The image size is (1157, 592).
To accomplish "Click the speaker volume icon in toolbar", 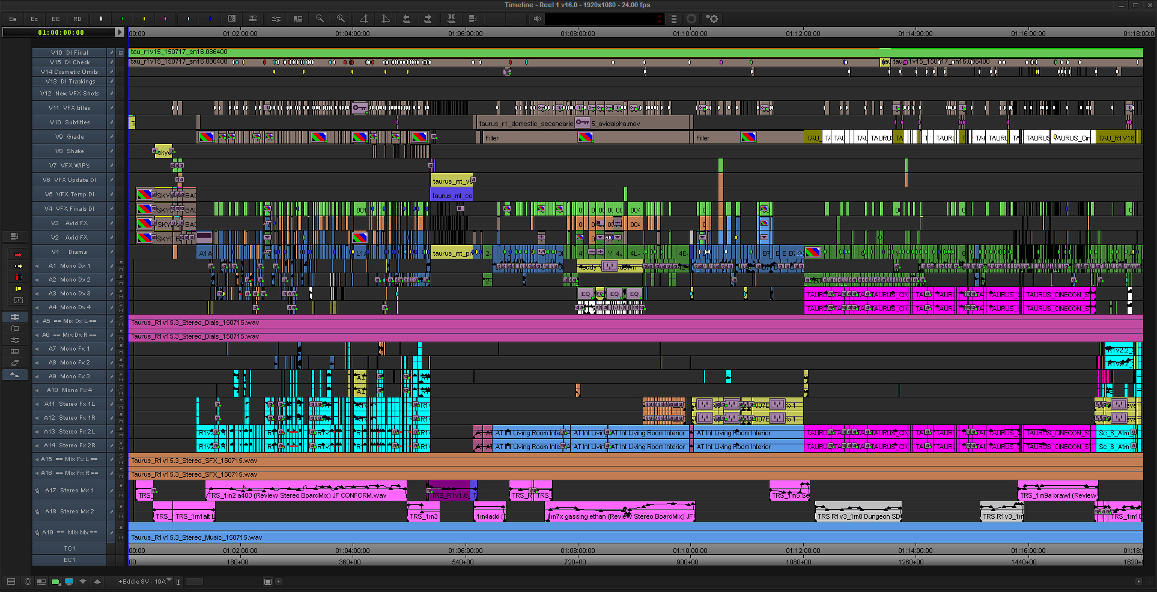I will (x=537, y=19).
